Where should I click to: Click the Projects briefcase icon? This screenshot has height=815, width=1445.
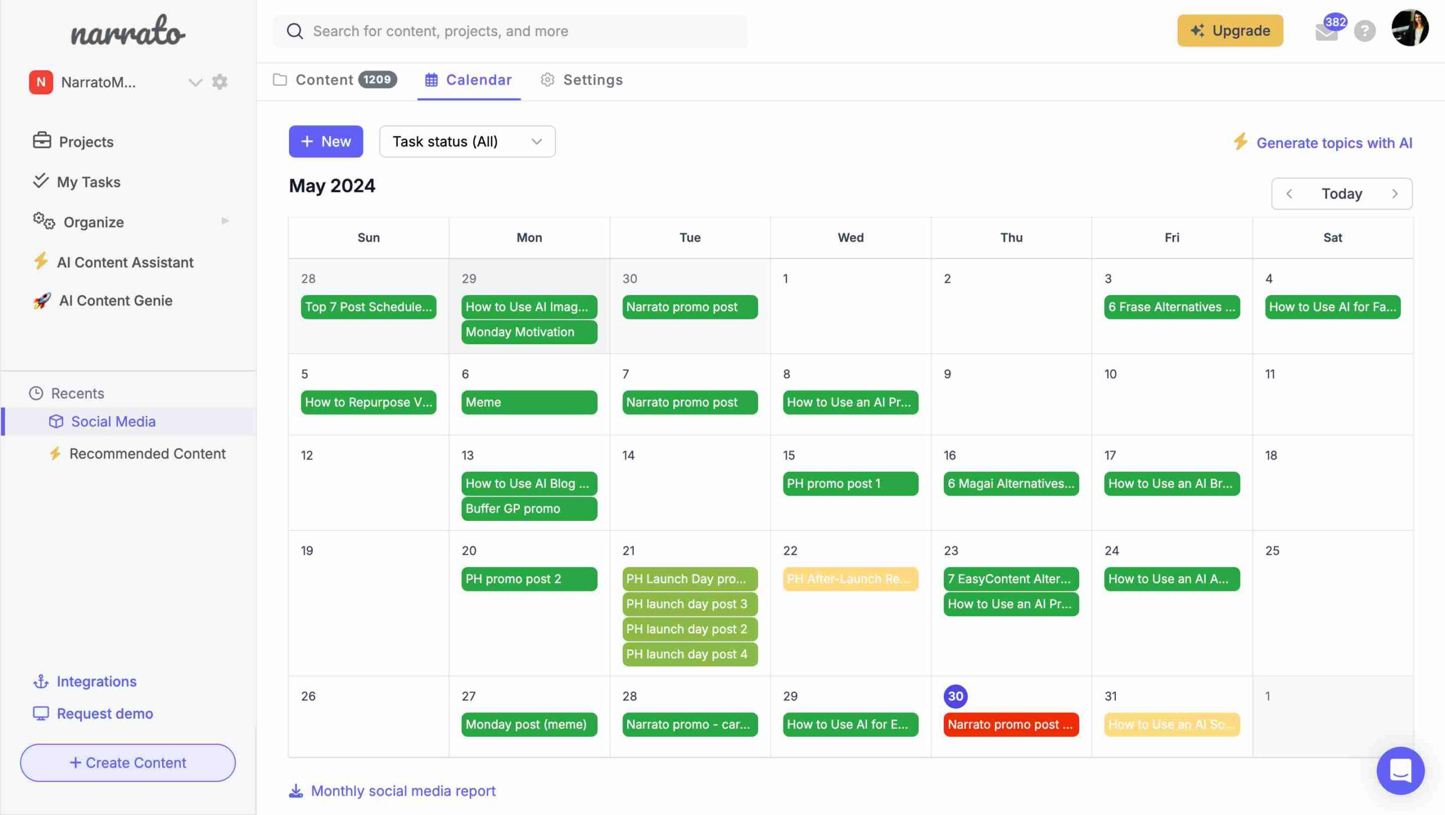click(x=41, y=140)
